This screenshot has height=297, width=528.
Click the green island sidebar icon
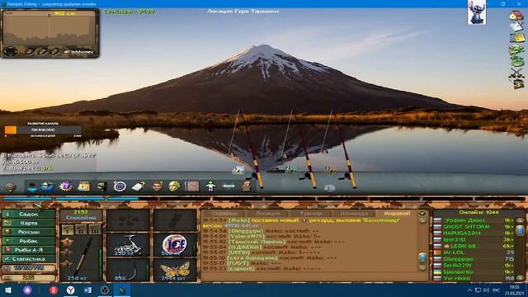[x=516, y=61]
